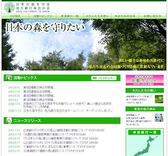Click the 有志の会の歩み description text
The width and height of the screenshot is (168, 156).
139,120
